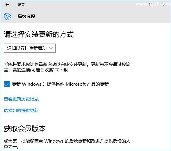This screenshot has width=171, height=151.
Task: Click the settings gear icon
Action: point(7,16)
